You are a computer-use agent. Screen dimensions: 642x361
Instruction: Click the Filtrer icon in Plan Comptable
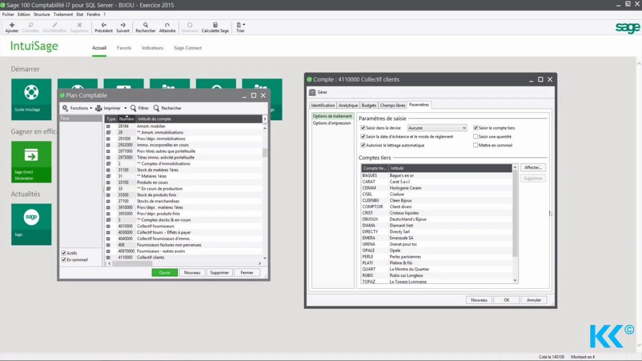(x=133, y=108)
